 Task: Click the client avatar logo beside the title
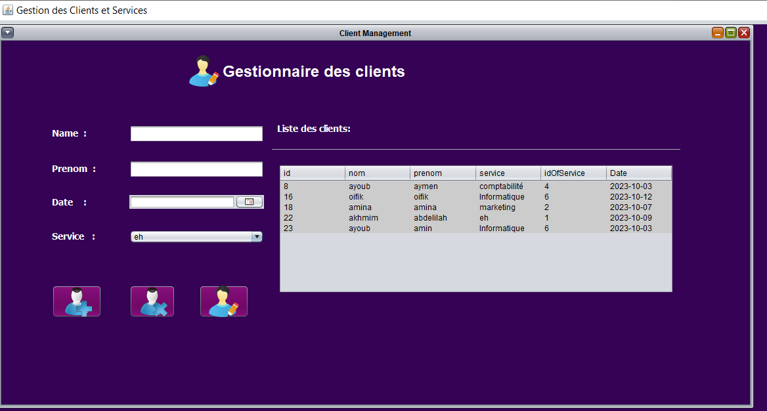[204, 72]
